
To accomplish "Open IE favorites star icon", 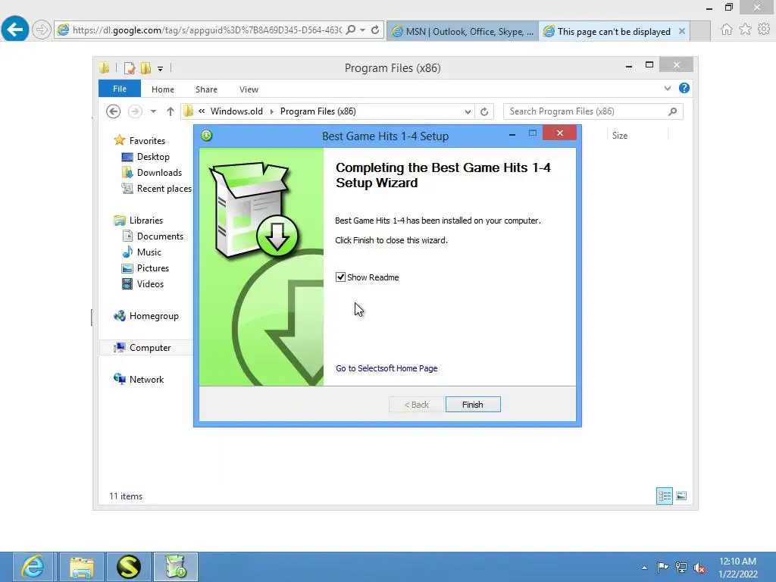I will 745,30.
